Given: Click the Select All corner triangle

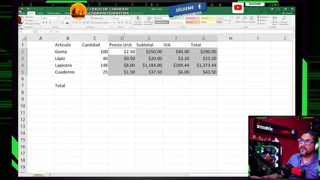Looking at the screenshot, I should (24, 38).
